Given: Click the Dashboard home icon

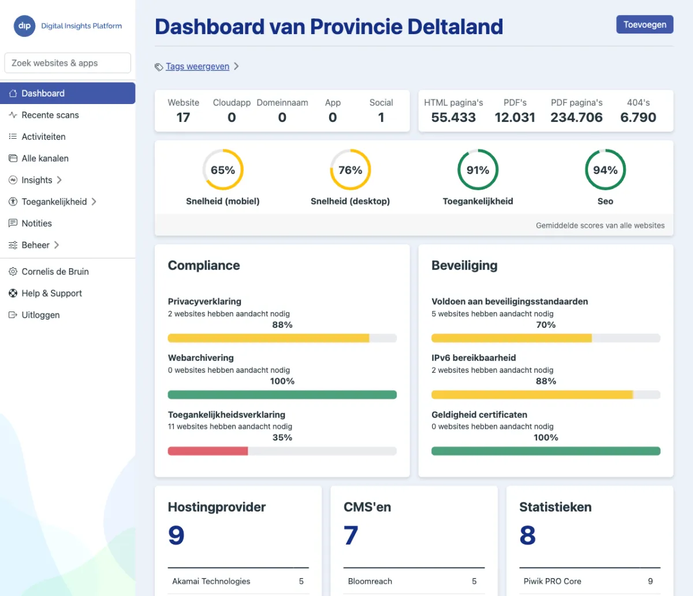Looking at the screenshot, I should point(13,94).
